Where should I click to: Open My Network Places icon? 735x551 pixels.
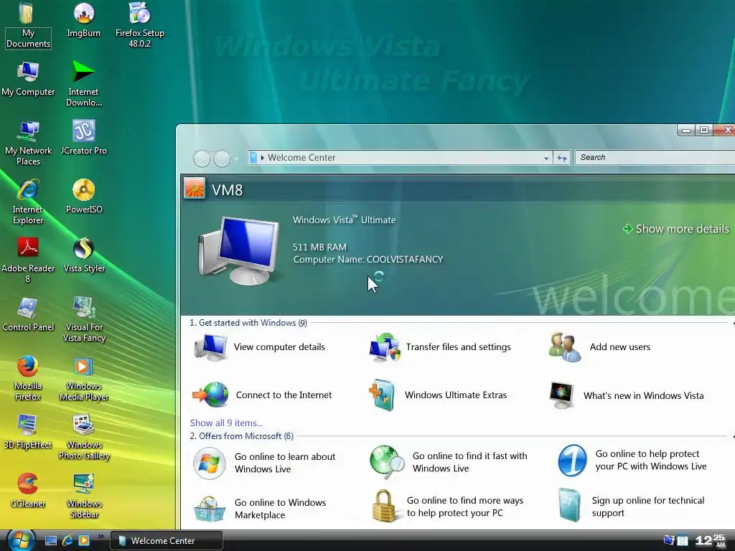point(28,143)
